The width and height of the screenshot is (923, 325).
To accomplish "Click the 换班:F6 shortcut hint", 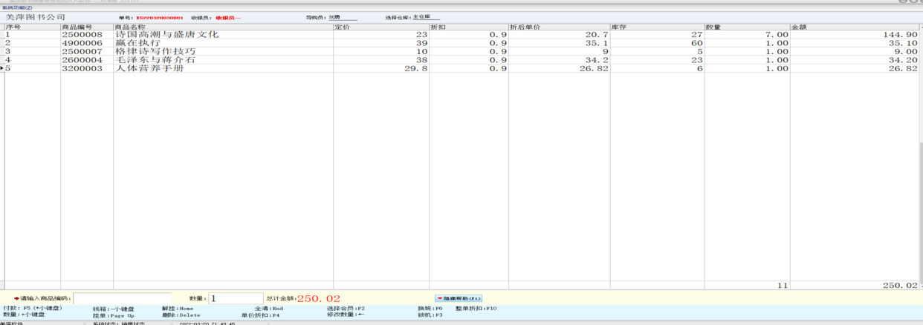I will [430, 308].
